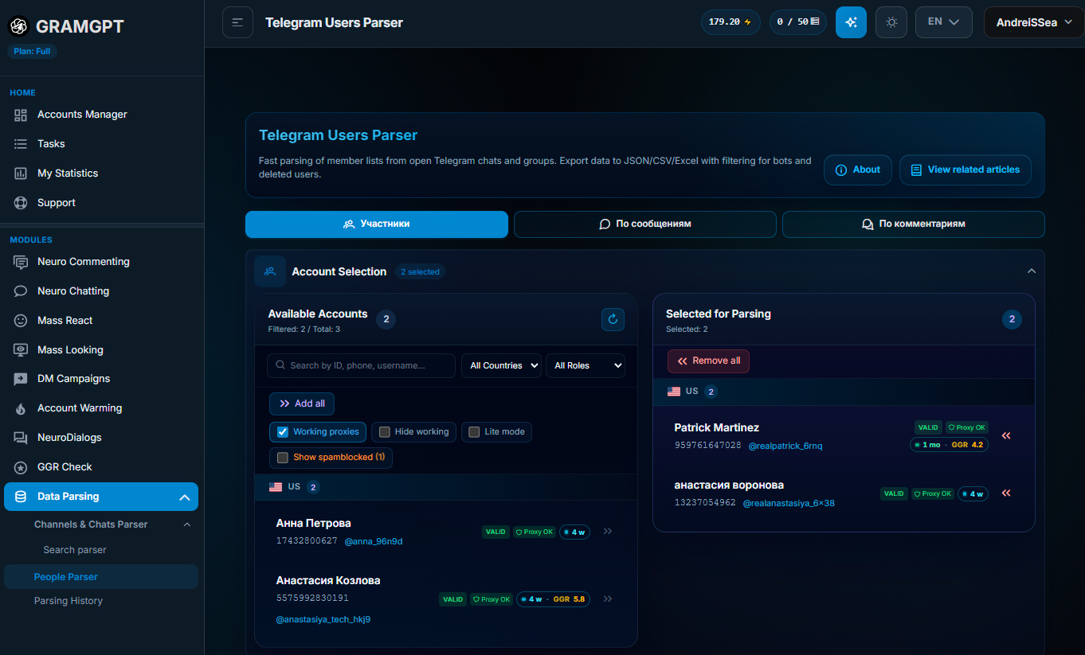Viewport: 1085px width, 655px height.
Task: Add Анастасия Козлова with double-arrow icon
Action: click(608, 599)
